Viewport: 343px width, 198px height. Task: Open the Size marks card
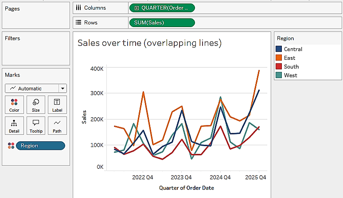(x=36, y=105)
